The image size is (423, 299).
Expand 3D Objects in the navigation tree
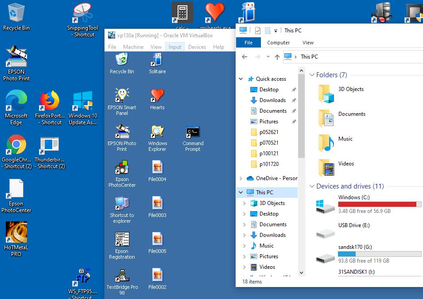pyautogui.click(x=244, y=203)
